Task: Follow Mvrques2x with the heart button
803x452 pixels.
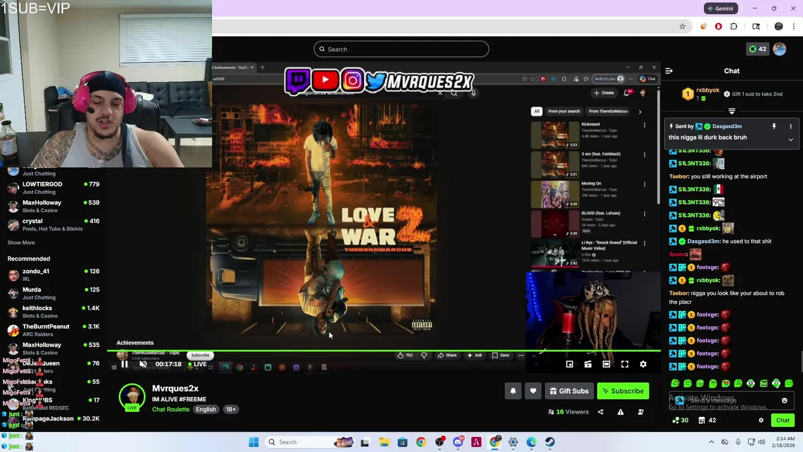Action: click(x=533, y=391)
